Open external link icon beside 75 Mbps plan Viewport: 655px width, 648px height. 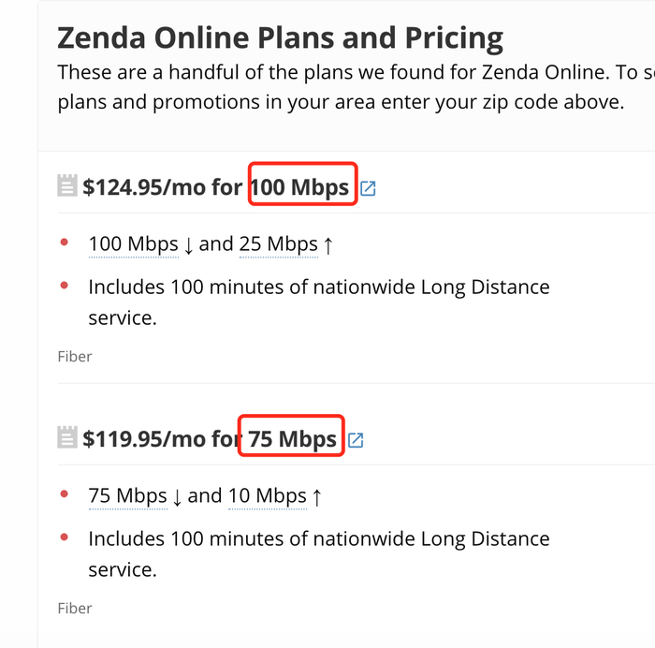coord(356,440)
